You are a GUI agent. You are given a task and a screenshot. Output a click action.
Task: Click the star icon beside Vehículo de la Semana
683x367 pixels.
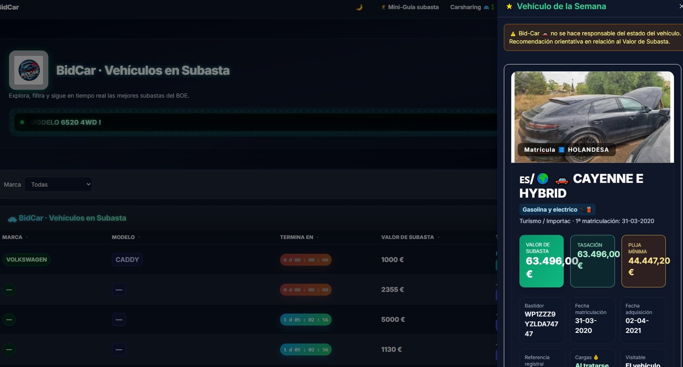[509, 6]
